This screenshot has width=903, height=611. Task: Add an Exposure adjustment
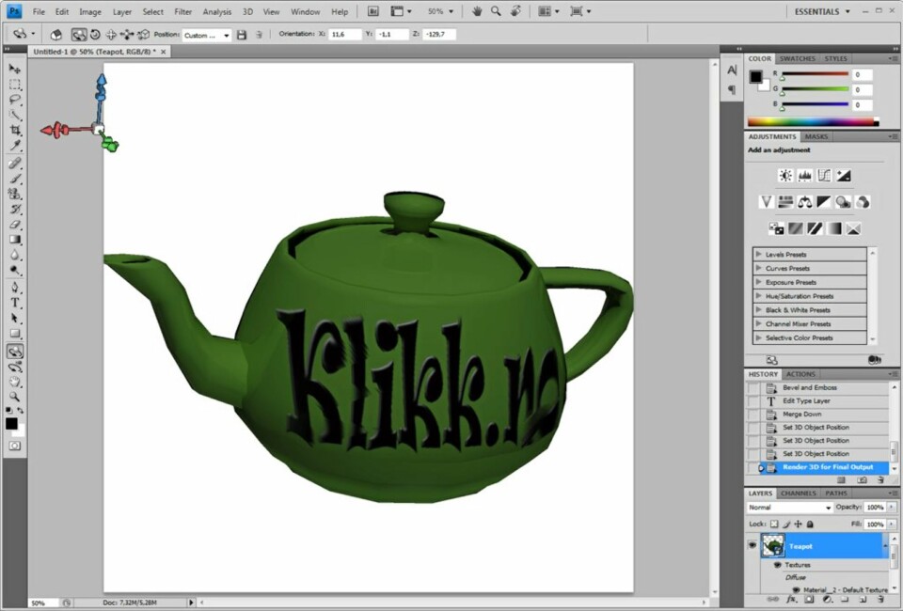(x=844, y=176)
